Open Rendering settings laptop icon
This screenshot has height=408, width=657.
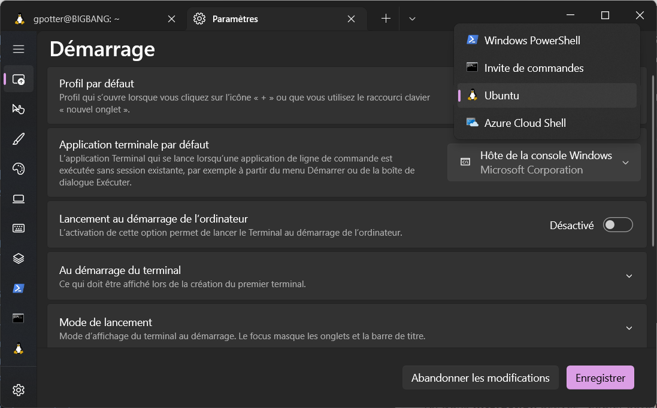pyautogui.click(x=19, y=199)
